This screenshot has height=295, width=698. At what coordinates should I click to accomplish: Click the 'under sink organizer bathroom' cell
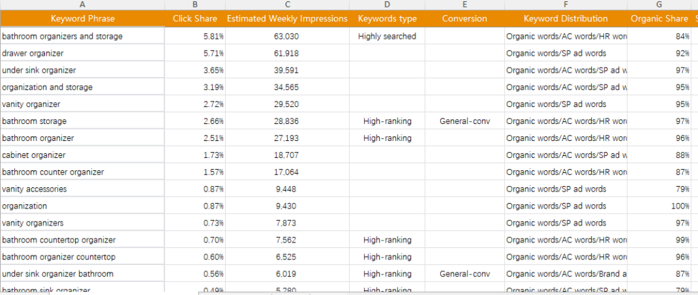[82, 274]
